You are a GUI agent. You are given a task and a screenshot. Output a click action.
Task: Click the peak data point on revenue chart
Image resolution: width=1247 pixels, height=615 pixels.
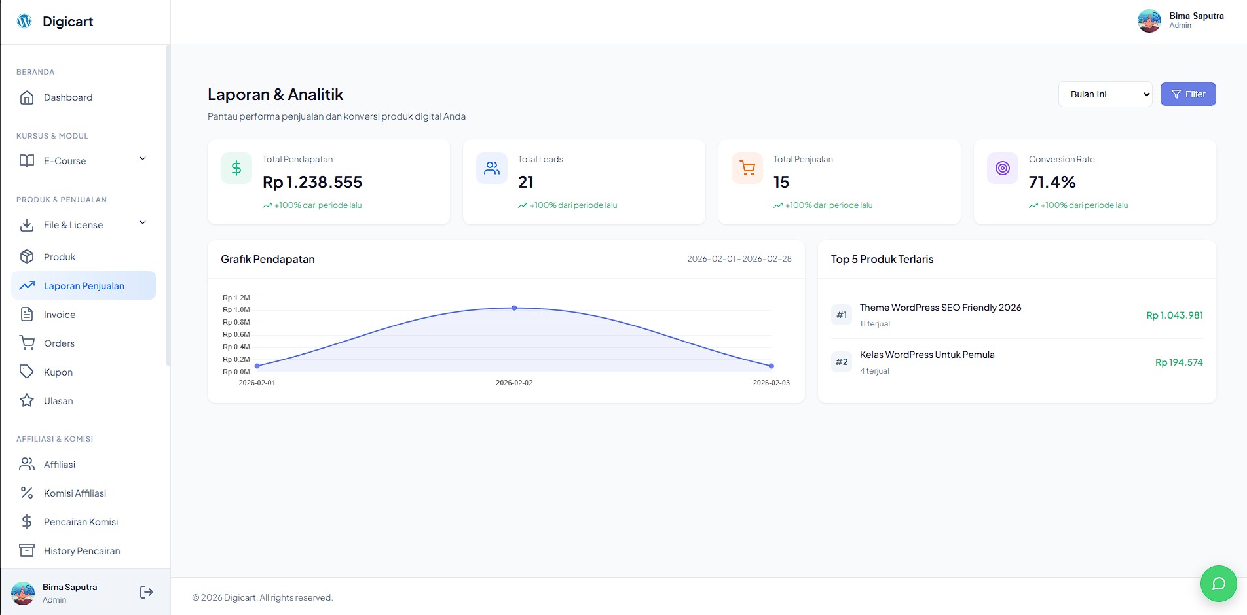click(x=514, y=307)
